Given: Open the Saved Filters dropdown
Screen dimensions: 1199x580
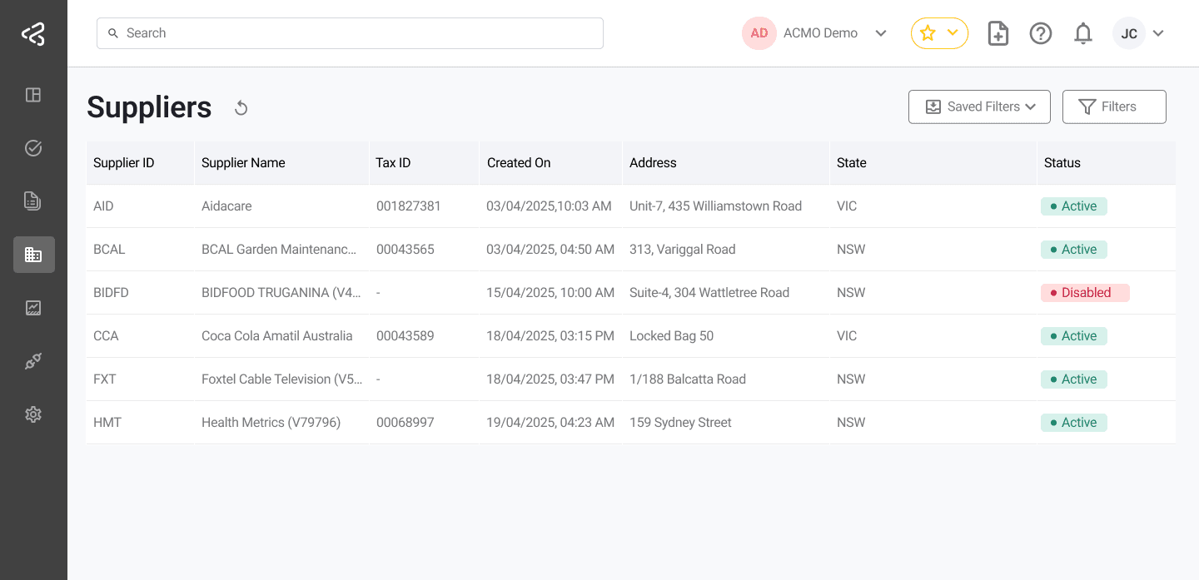Looking at the screenshot, I should tap(979, 107).
